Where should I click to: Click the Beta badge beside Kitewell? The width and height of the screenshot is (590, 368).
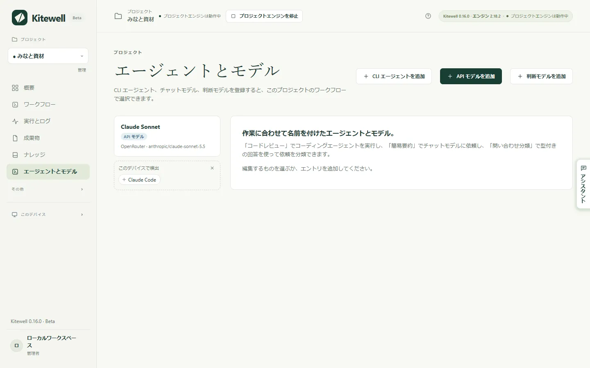pyautogui.click(x=77, y=18)
